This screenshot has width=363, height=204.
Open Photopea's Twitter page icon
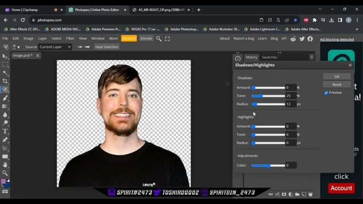(x=302, y=39)
